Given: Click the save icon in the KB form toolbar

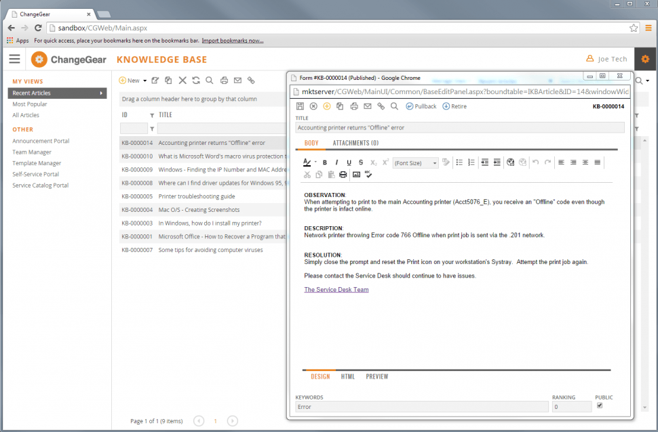Looking at the screenshot, I should coord(300,106).
